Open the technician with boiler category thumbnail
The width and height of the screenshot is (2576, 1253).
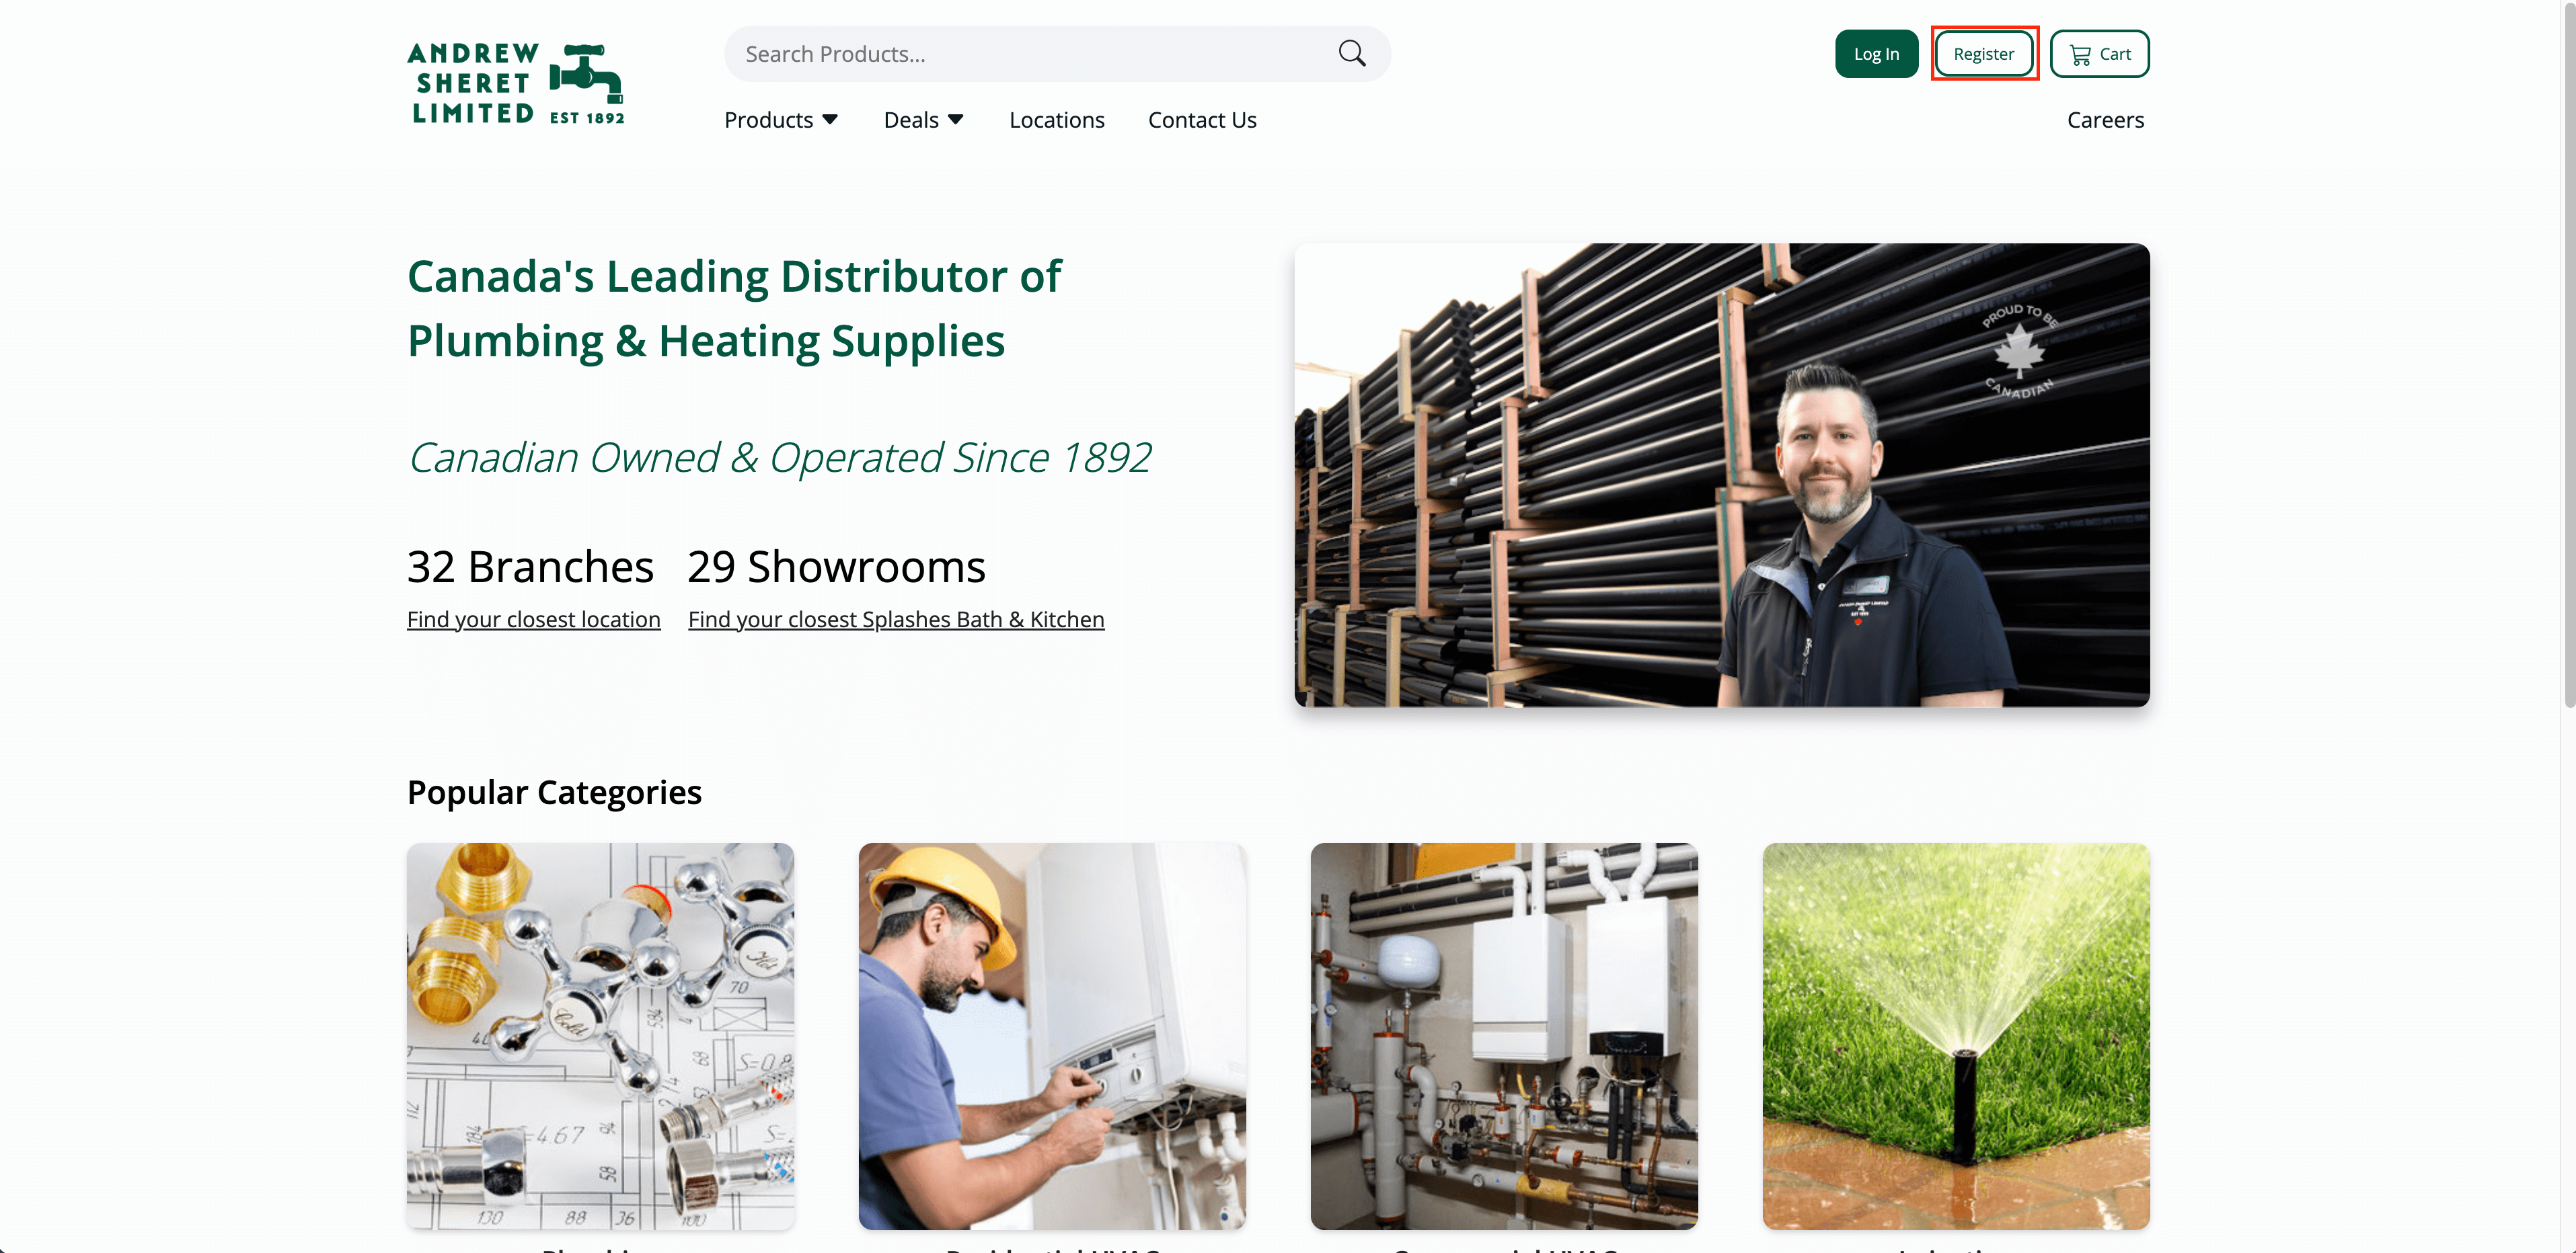1052,1036
